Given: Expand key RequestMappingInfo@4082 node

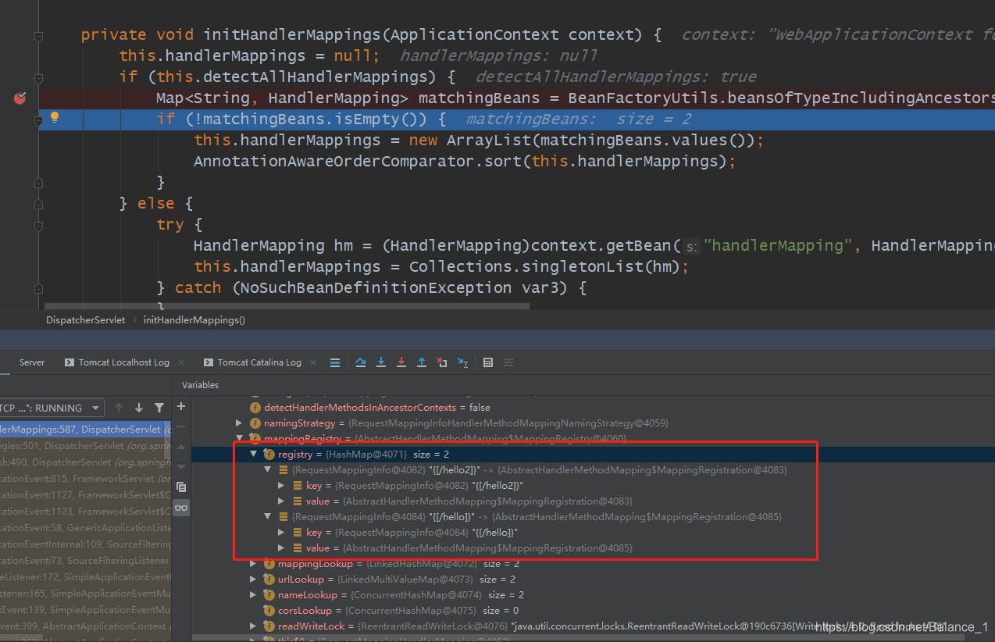Looking at the screenshot, I should [282, 486].
